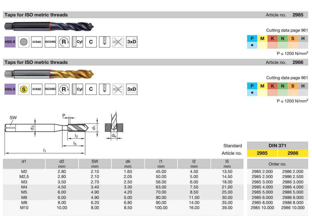Screen dimensions: 312x224
Task: Open order number 2986 10.000
Action: pyautogui.click(x=293, y=208)
